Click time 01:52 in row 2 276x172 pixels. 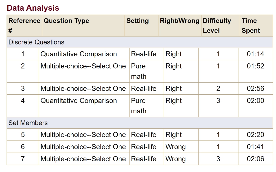(255, 66)
